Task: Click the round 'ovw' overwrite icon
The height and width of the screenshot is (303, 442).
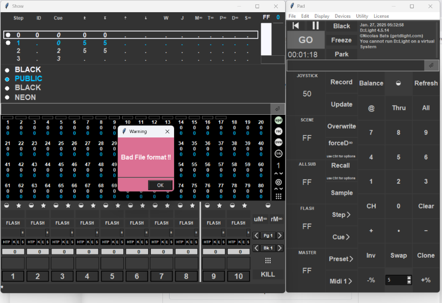Action: click(x=278, y=142)
